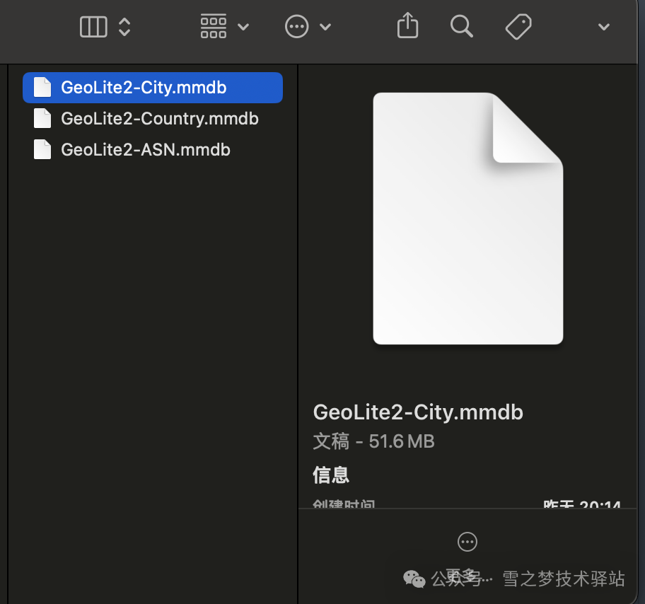This screenshot has width=645, height=604.
Task: Click the document icon beside GeoLite2-Country.mmdb
Action: (x=43, y=119)
